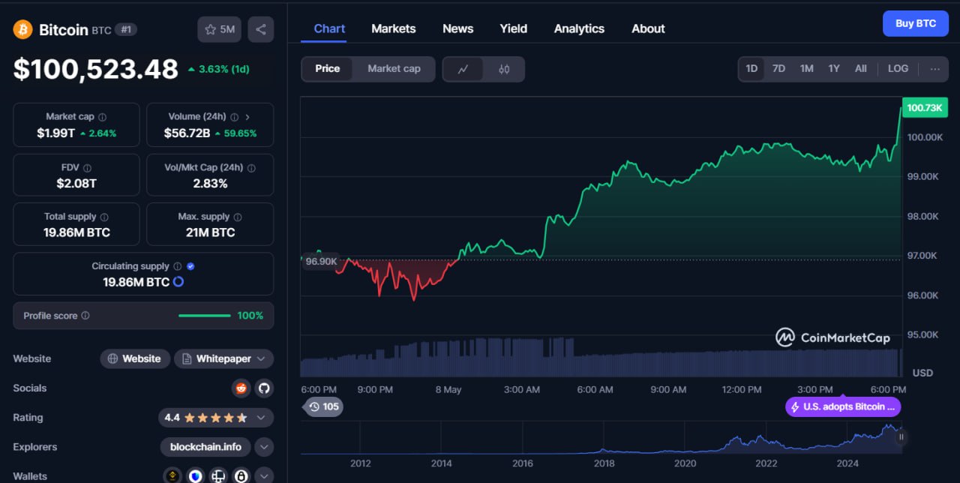
Task: Open the GitHub social icon
Action: (x=263, y=388)
